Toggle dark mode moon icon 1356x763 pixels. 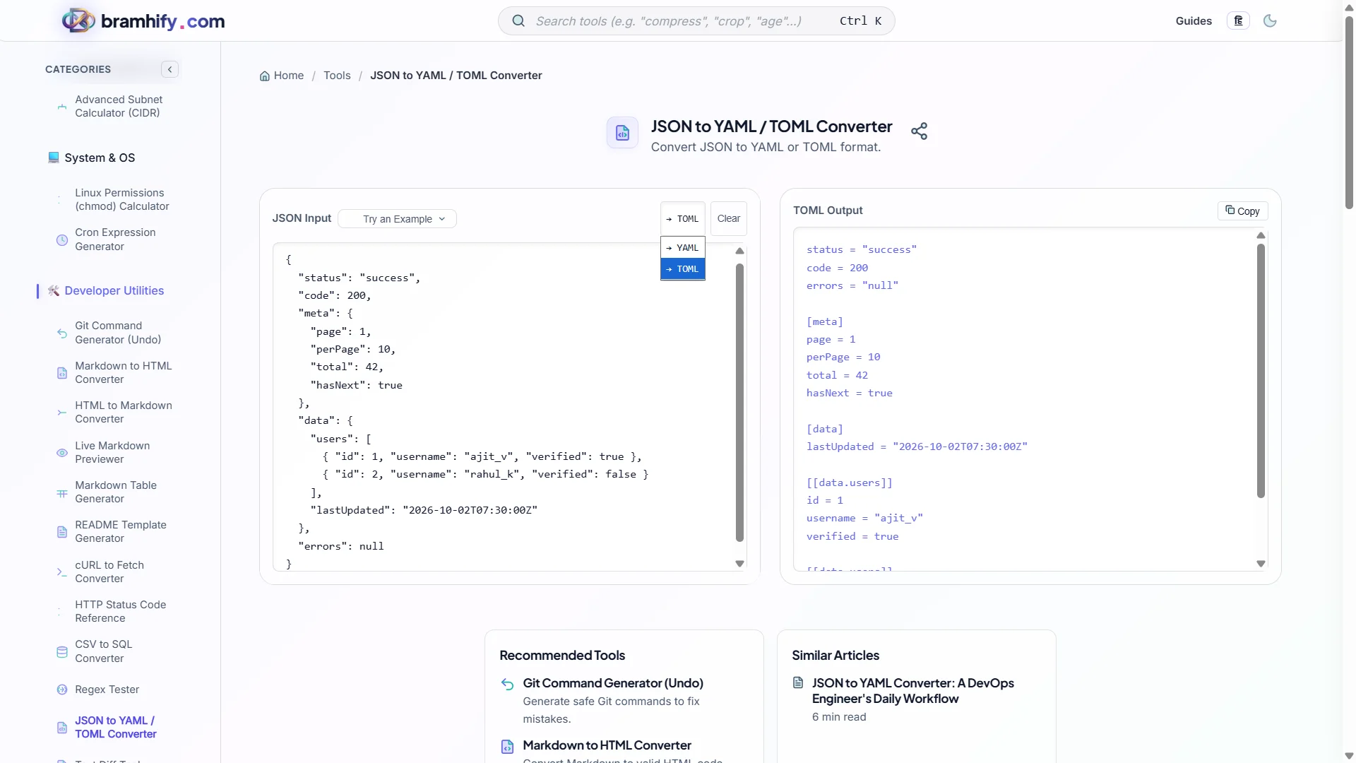pos(1270,21)
